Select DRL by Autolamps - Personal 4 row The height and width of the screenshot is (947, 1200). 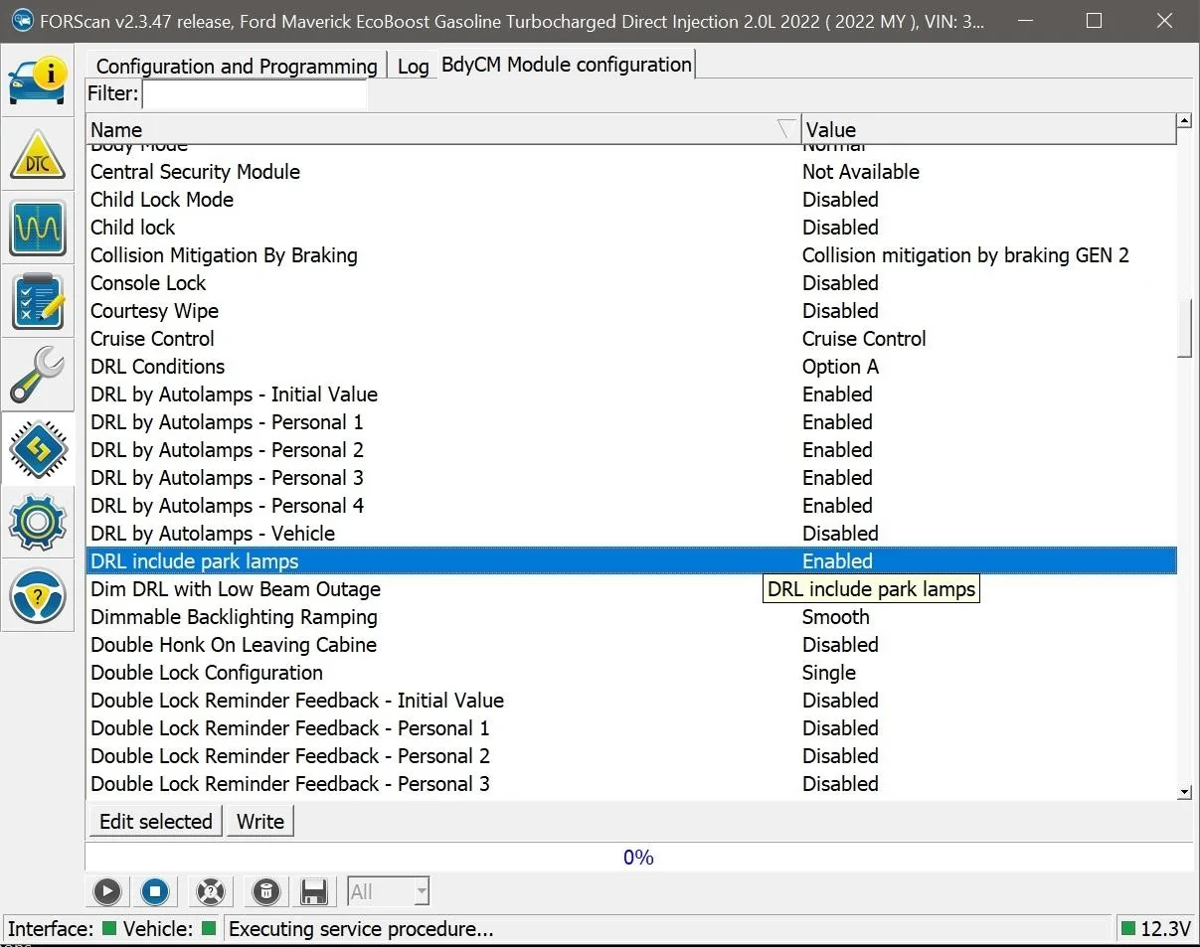click(631, 506)
